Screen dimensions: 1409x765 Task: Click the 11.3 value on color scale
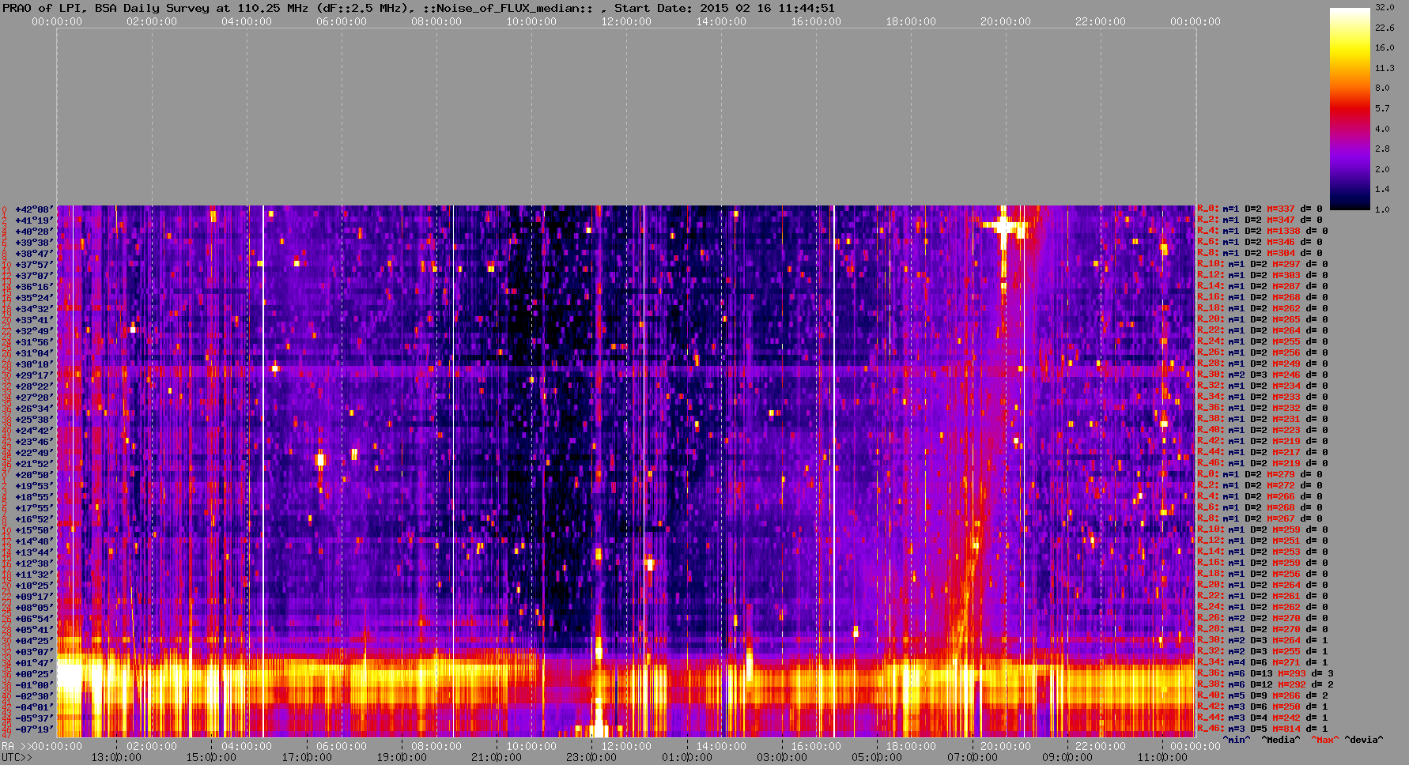(x=1384, y=68)
